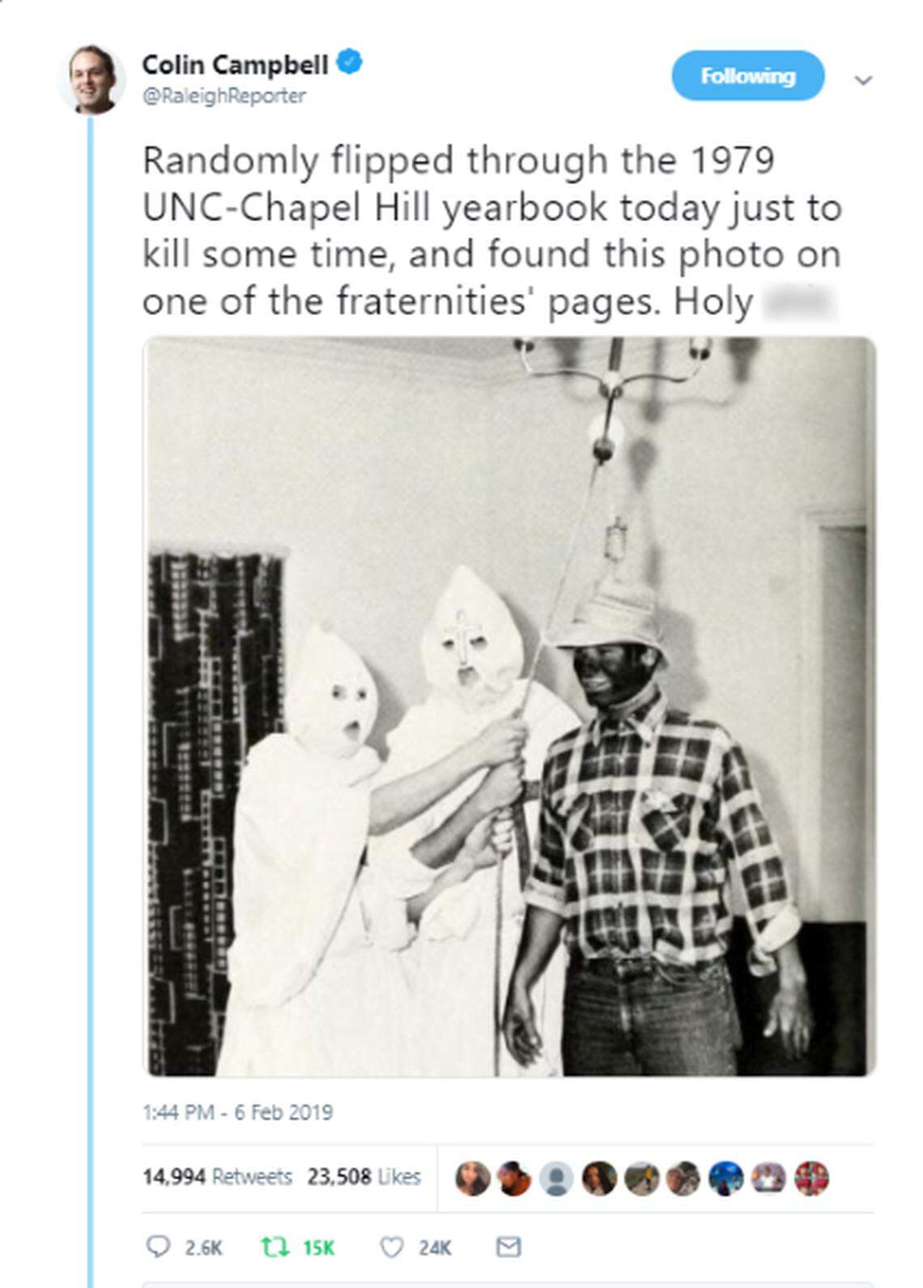The height and width of the screenshot is (1288, 923).
Task: Open the attached yearbook photo
Action: [x=509, y=706]
